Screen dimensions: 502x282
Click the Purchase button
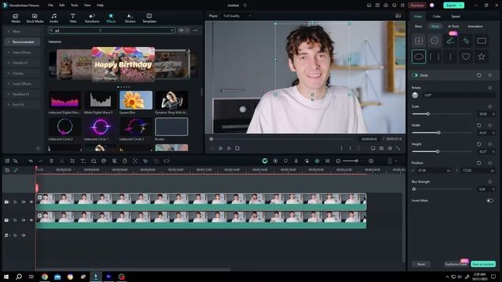[x=417, y=5]
